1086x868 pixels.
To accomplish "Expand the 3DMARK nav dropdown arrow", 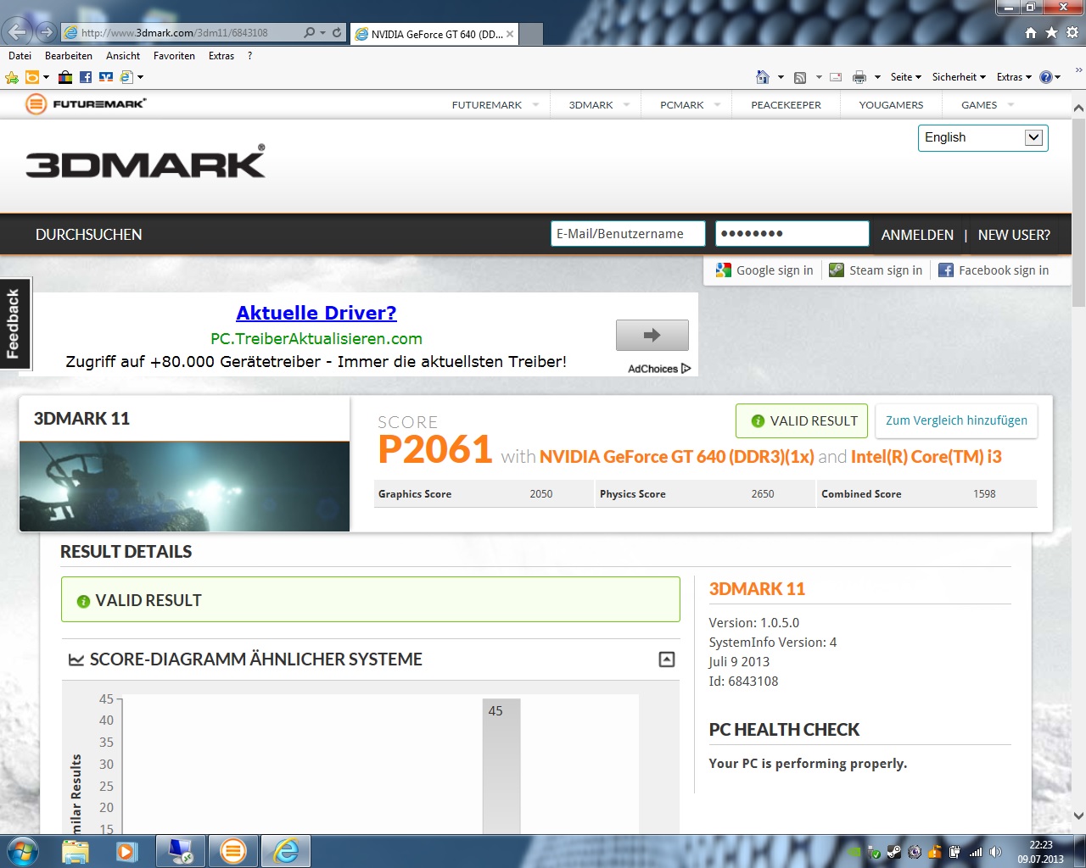I will (x=627, y=105).
